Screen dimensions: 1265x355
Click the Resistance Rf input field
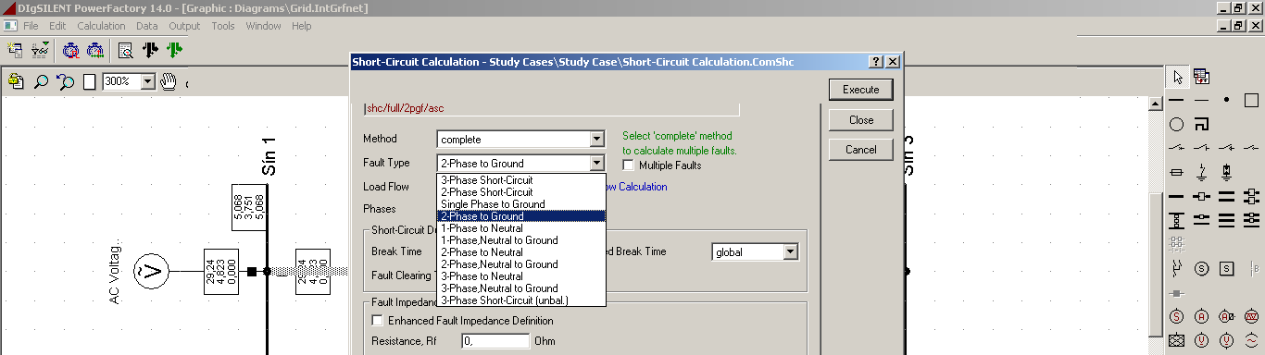coord(494,341)
